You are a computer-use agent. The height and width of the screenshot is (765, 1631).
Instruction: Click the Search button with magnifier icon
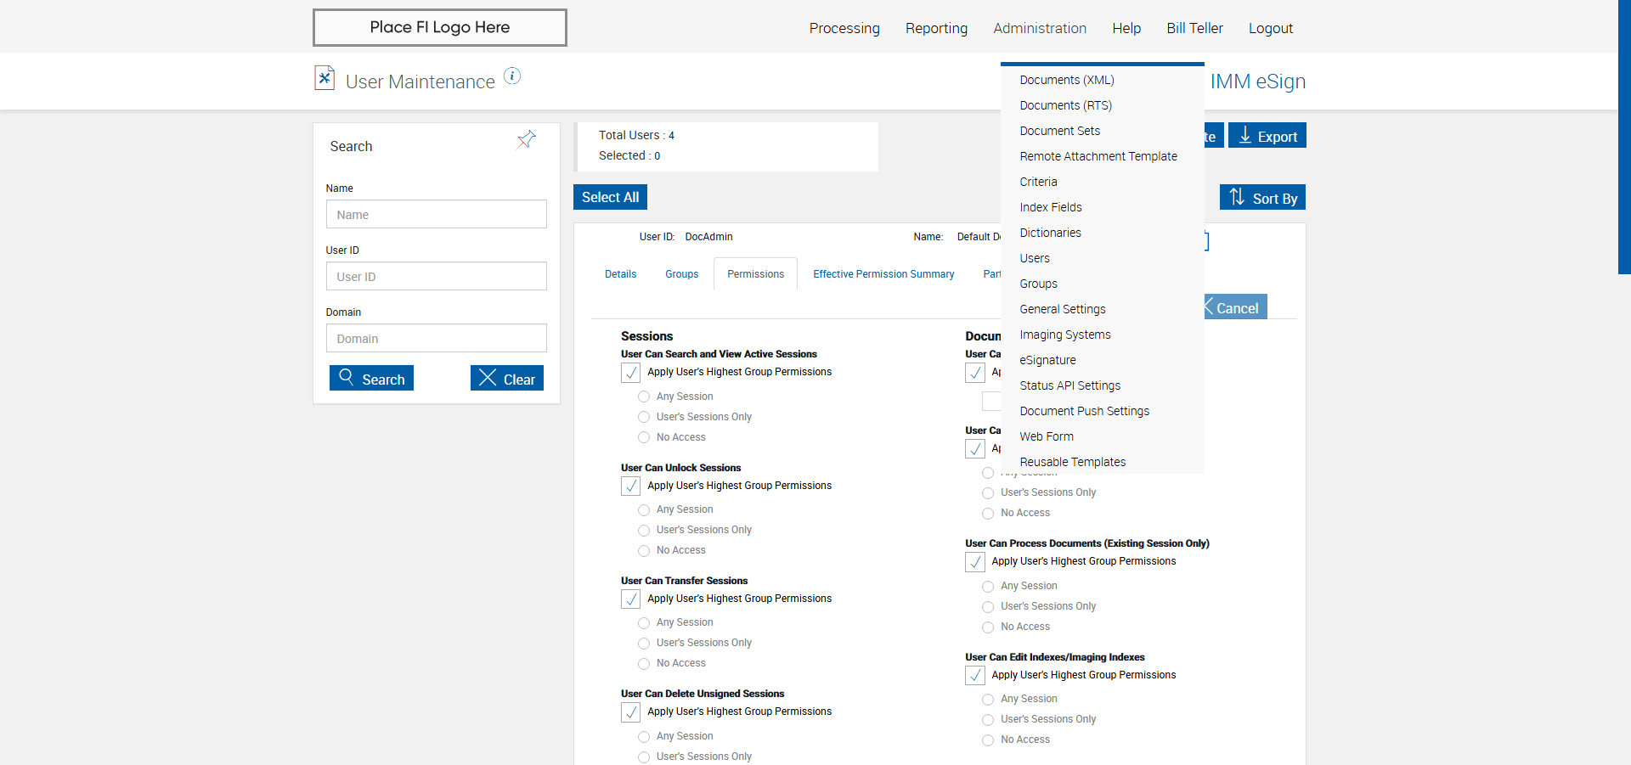pos(371,379)
